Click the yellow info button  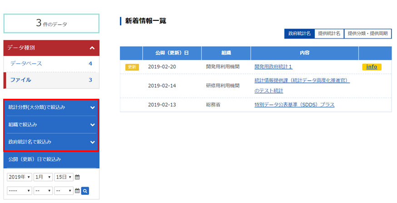[x=372, y=67]
